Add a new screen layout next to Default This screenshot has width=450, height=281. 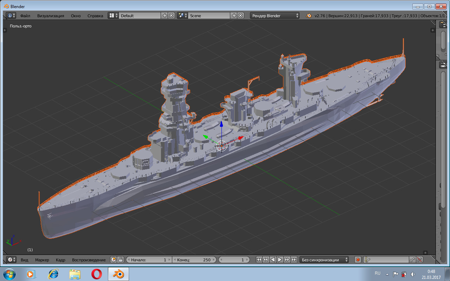click(165, 15)
